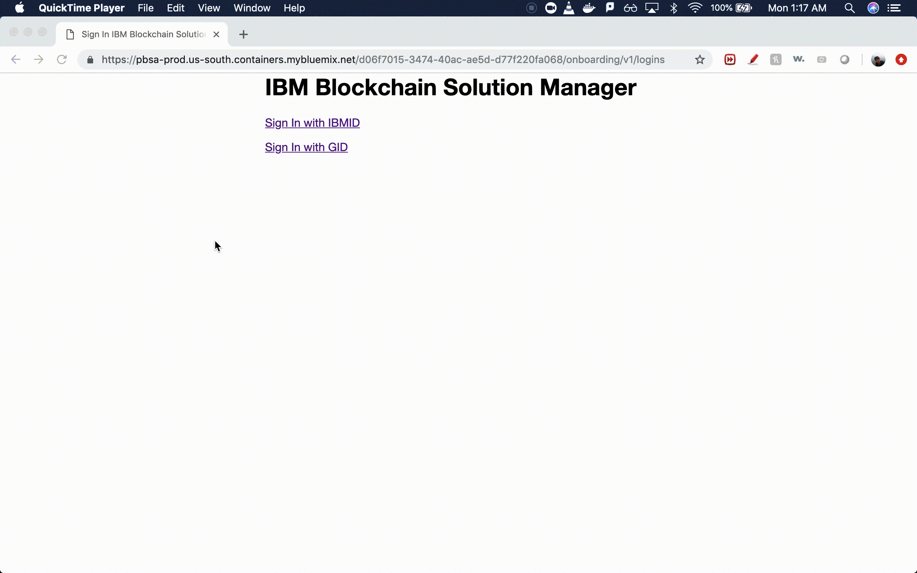Click the speech-bubble P menu bar icon
Viewport: 917px width, 573px height.
coord(610,8)
